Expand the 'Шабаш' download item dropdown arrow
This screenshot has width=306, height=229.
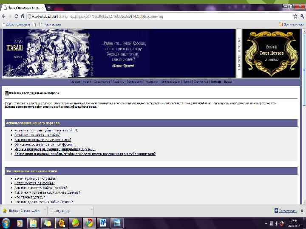45,210
